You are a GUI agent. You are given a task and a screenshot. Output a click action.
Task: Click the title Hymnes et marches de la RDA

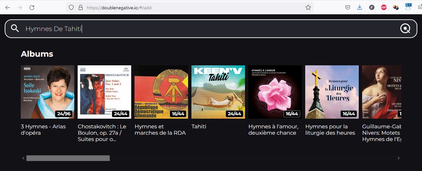click(160, 130)
